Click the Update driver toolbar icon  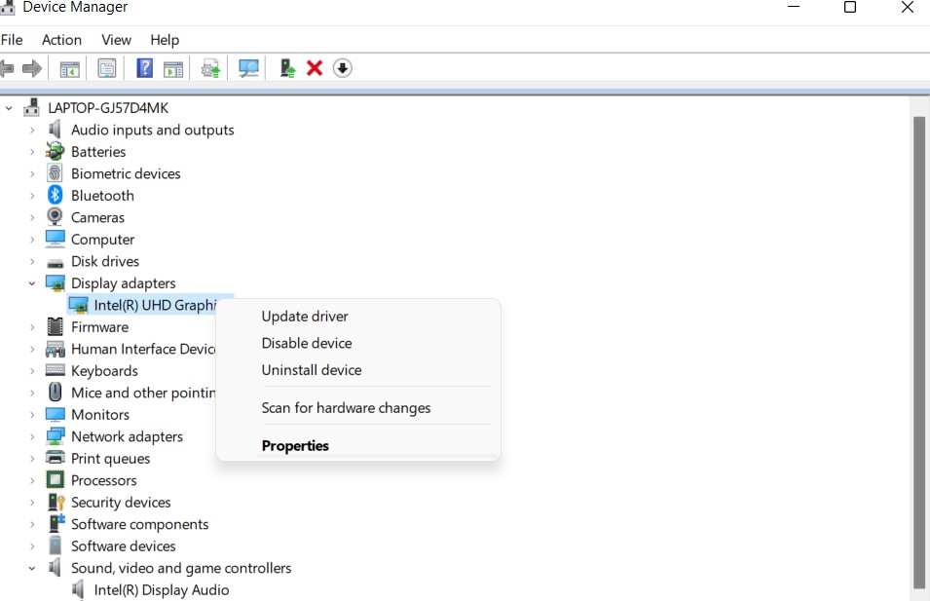pyautogui.click(x=287, y=68)
